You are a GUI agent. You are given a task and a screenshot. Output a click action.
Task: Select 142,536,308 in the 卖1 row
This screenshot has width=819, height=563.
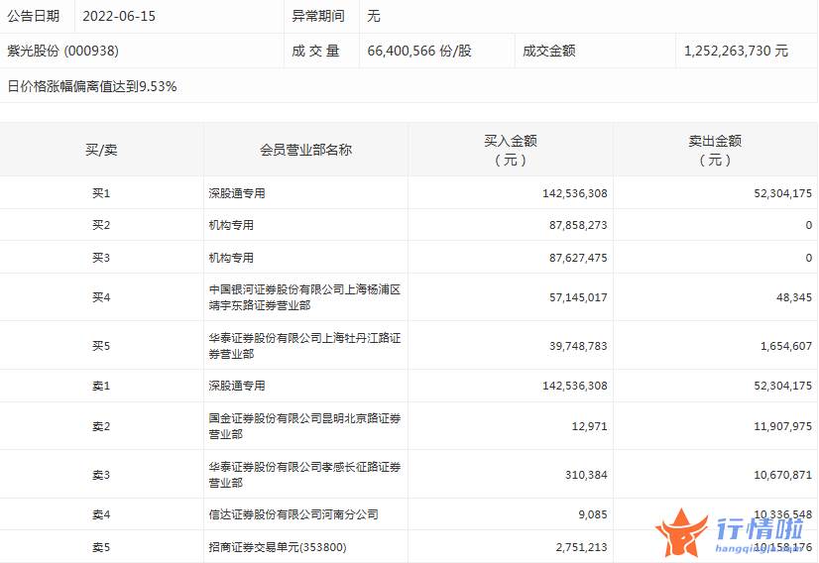coord(574,386)
